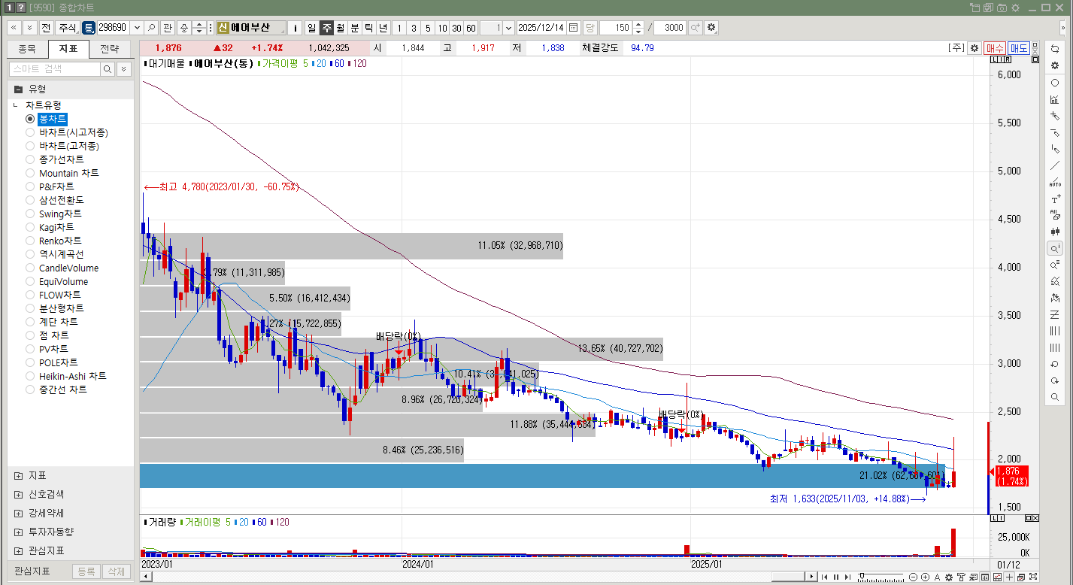
Task: Select the text annotation T+ tool
Action: 1055,199
